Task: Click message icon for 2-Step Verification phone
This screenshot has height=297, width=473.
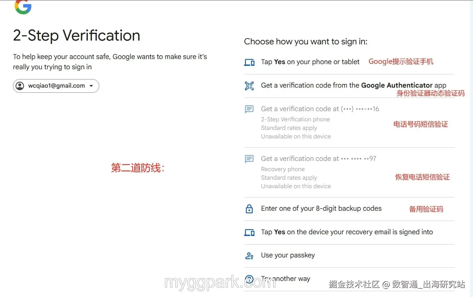Action: coord(249,109)
